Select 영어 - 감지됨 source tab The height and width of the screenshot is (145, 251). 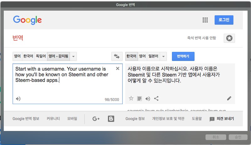[x=58, y=56]
